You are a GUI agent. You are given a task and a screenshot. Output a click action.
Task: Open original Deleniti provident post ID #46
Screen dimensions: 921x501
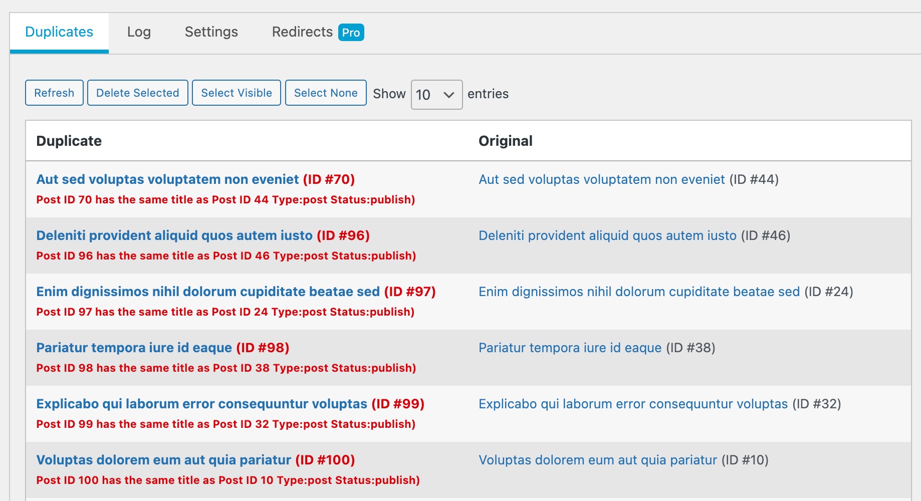tap(607, 235)
